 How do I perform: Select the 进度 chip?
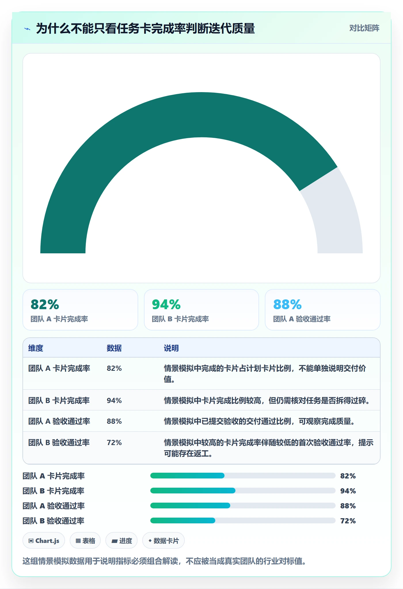[x=121, y=541]
